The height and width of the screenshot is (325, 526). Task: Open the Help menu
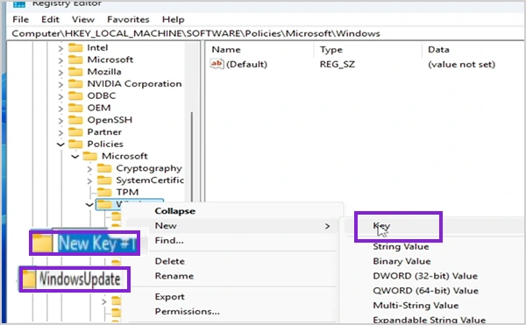click(173, 19)
